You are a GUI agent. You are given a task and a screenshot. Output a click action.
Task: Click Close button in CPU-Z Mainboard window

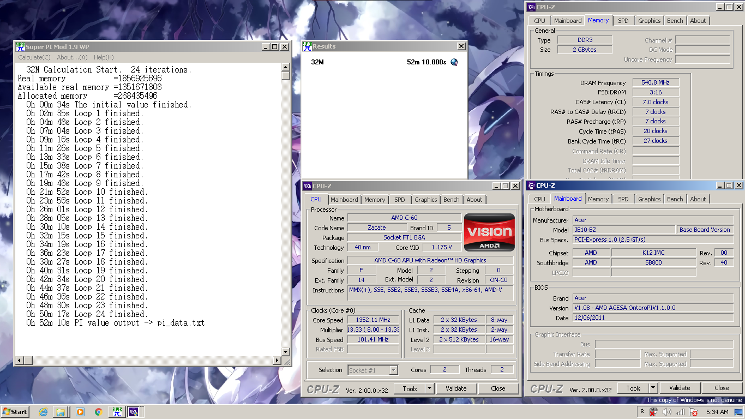click(722, 388)
